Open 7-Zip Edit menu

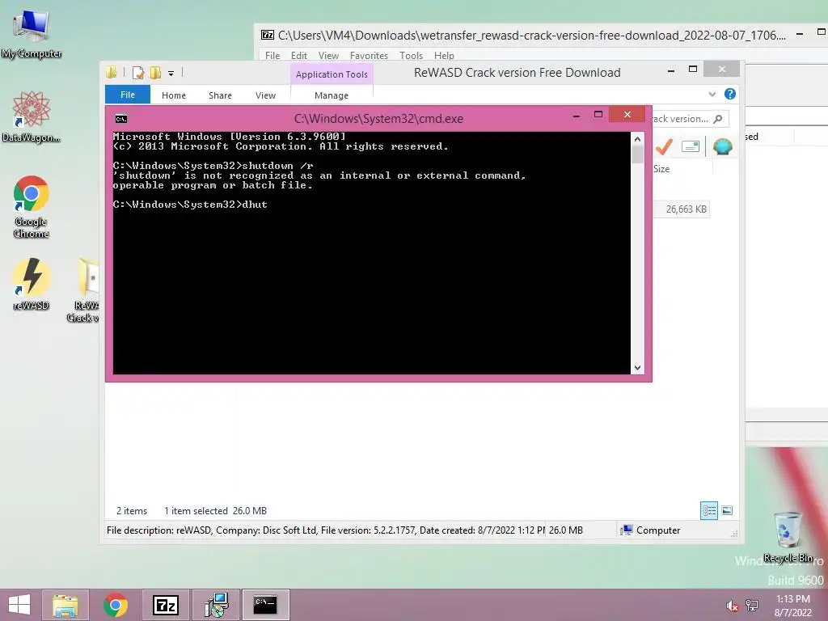(x=299, y=56)
